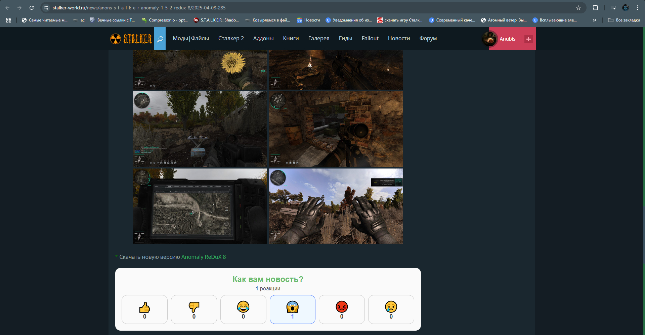This screenshot has width=645, height=335.
Task: Open the site info icon in the address bar
Action: tap(46, 8)
